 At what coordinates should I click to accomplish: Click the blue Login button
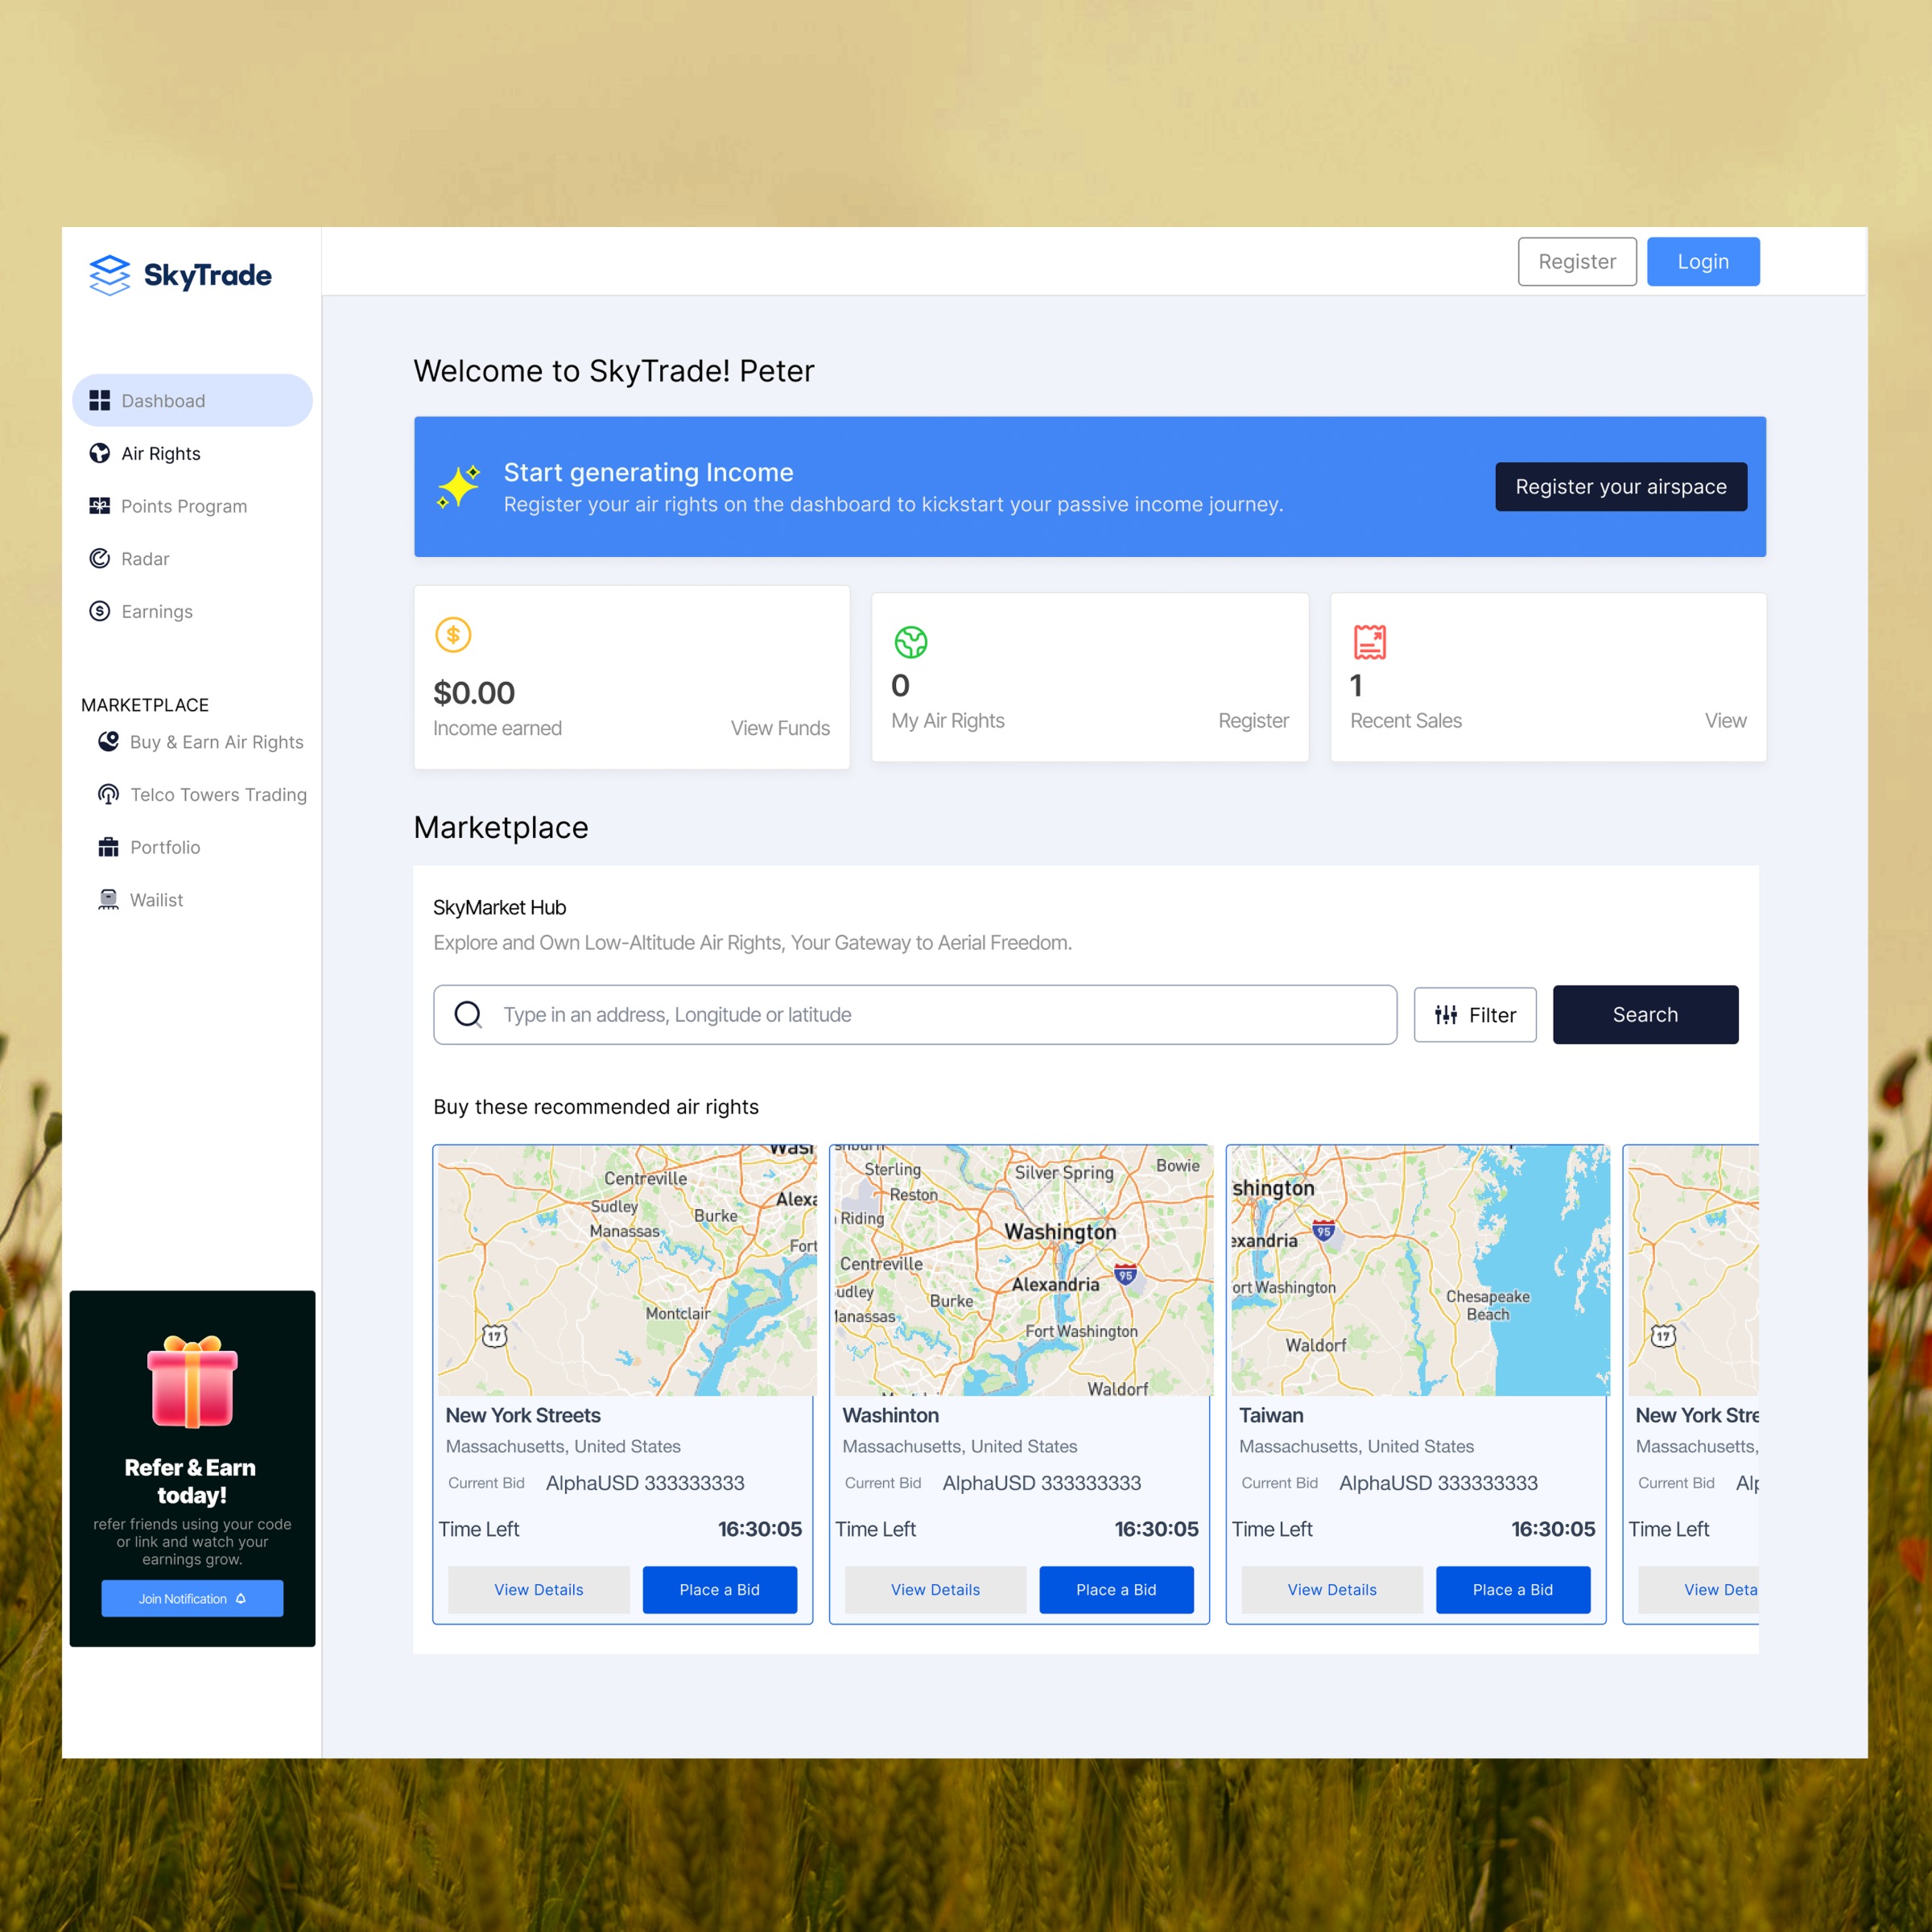coord(1702,262)
